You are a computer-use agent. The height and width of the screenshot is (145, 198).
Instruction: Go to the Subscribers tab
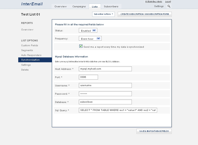tap(111, 6)
